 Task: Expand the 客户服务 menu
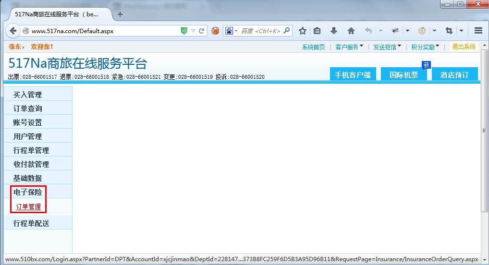click(x=349, y=47)
